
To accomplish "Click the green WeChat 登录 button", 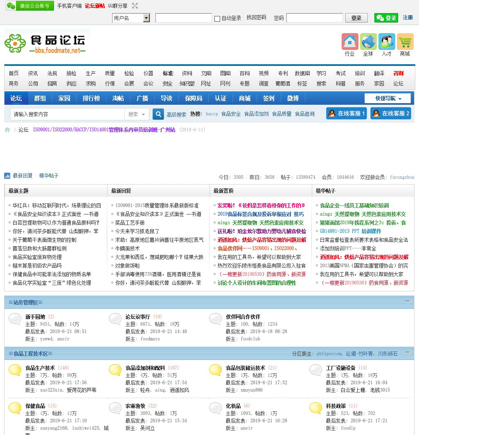I will pyautogui.click(x=386, y=18).
